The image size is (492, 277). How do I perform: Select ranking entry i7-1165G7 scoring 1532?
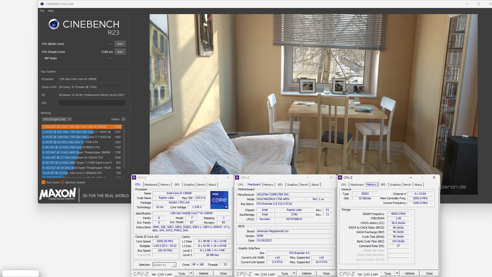coord(81,132)
